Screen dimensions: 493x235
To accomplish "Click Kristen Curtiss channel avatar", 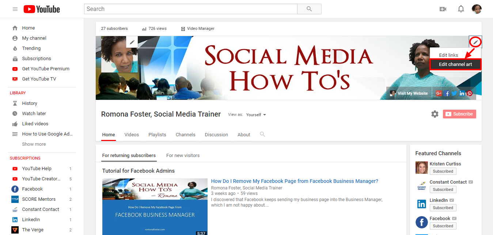I will click(422, 168).
